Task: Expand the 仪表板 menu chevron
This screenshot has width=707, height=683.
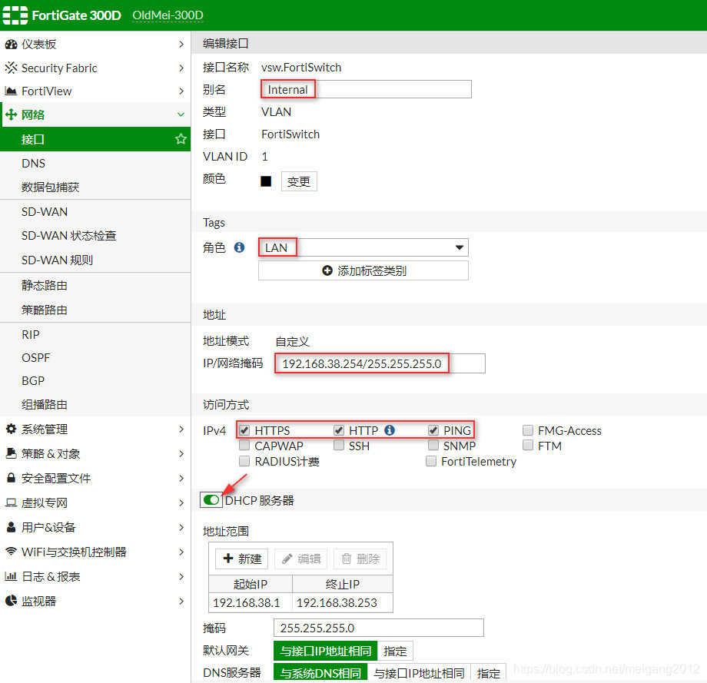Action: (181, 45)
